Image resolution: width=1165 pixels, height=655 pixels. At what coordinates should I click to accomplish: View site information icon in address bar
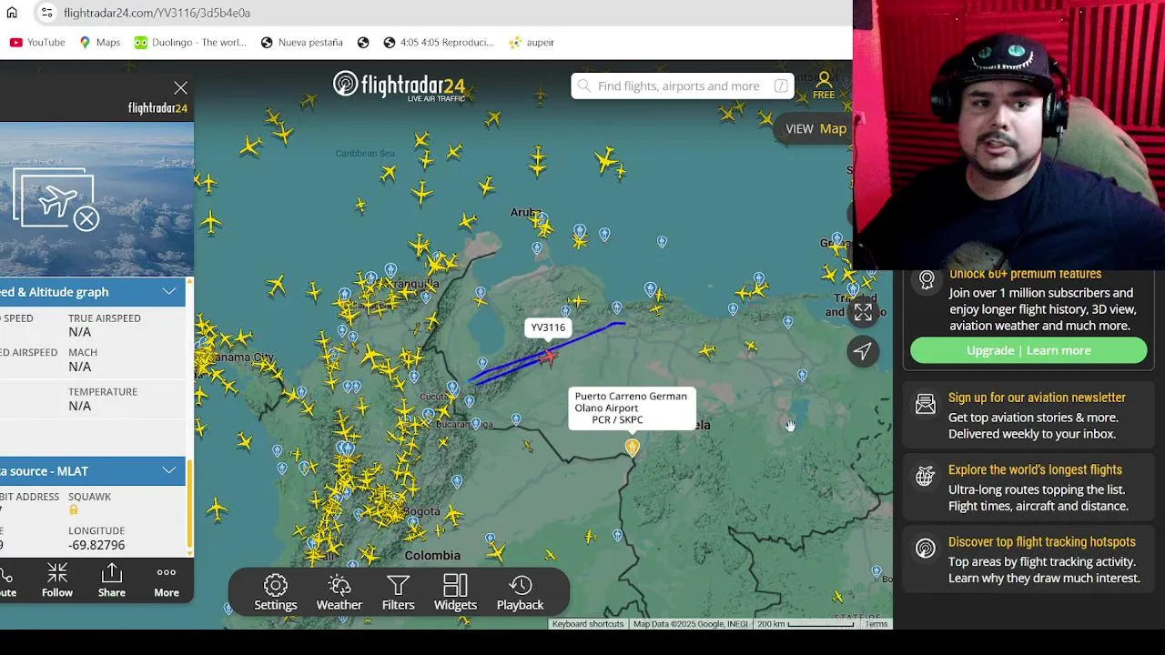pyautogui.click(x=46, y=13)
